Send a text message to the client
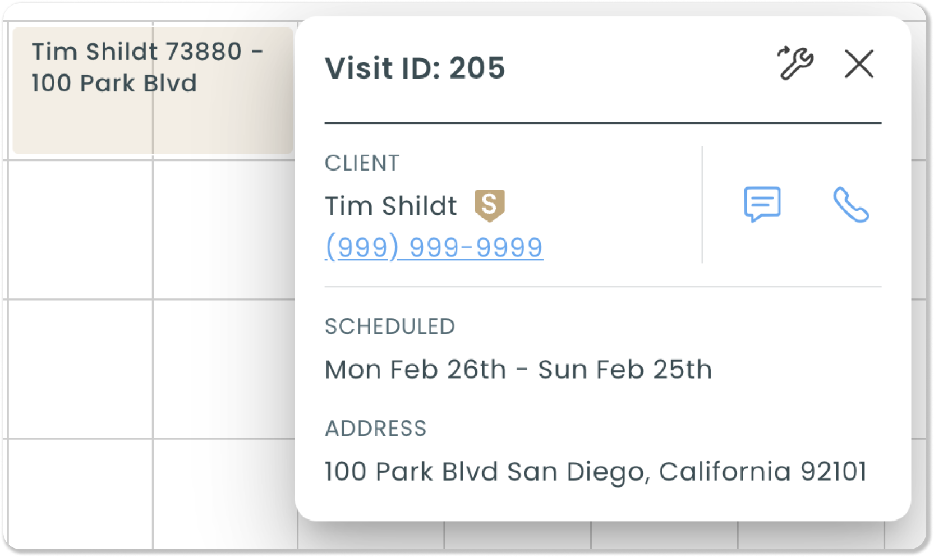Image resolution: width=934 pixels, height=557 pixels. point(762,204)
